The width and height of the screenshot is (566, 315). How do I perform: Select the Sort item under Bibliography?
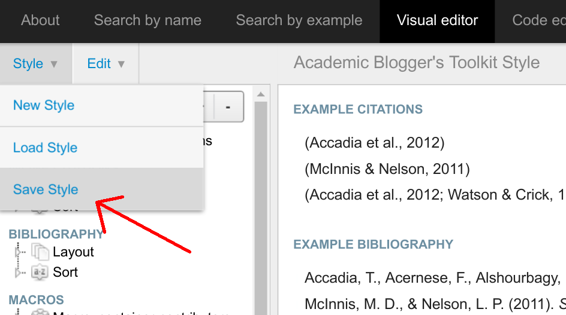pos(65,272)
